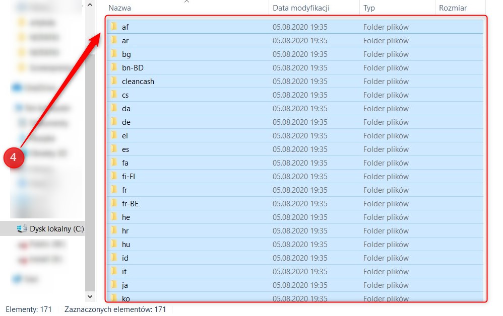Sort by the Nazwa column header

119,8
